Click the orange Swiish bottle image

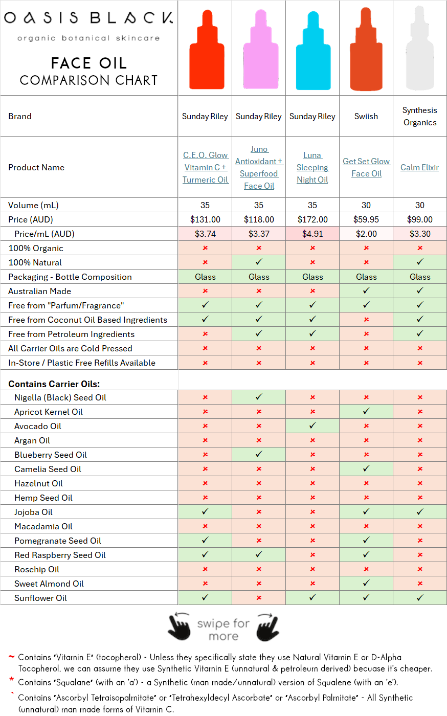366,49
